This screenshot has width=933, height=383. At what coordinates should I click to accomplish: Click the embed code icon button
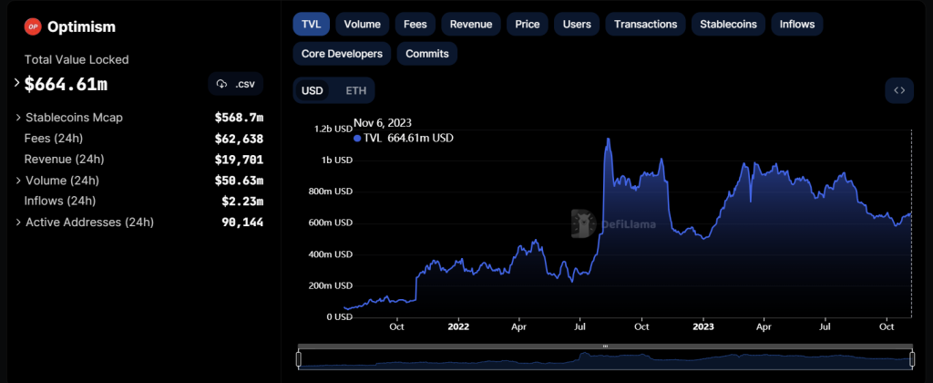tap(899, 90)
